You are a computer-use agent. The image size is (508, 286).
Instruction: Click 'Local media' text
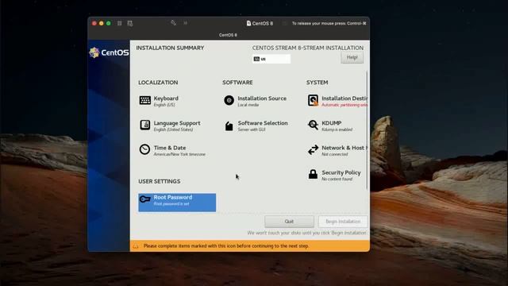click(x=248, y=105)
